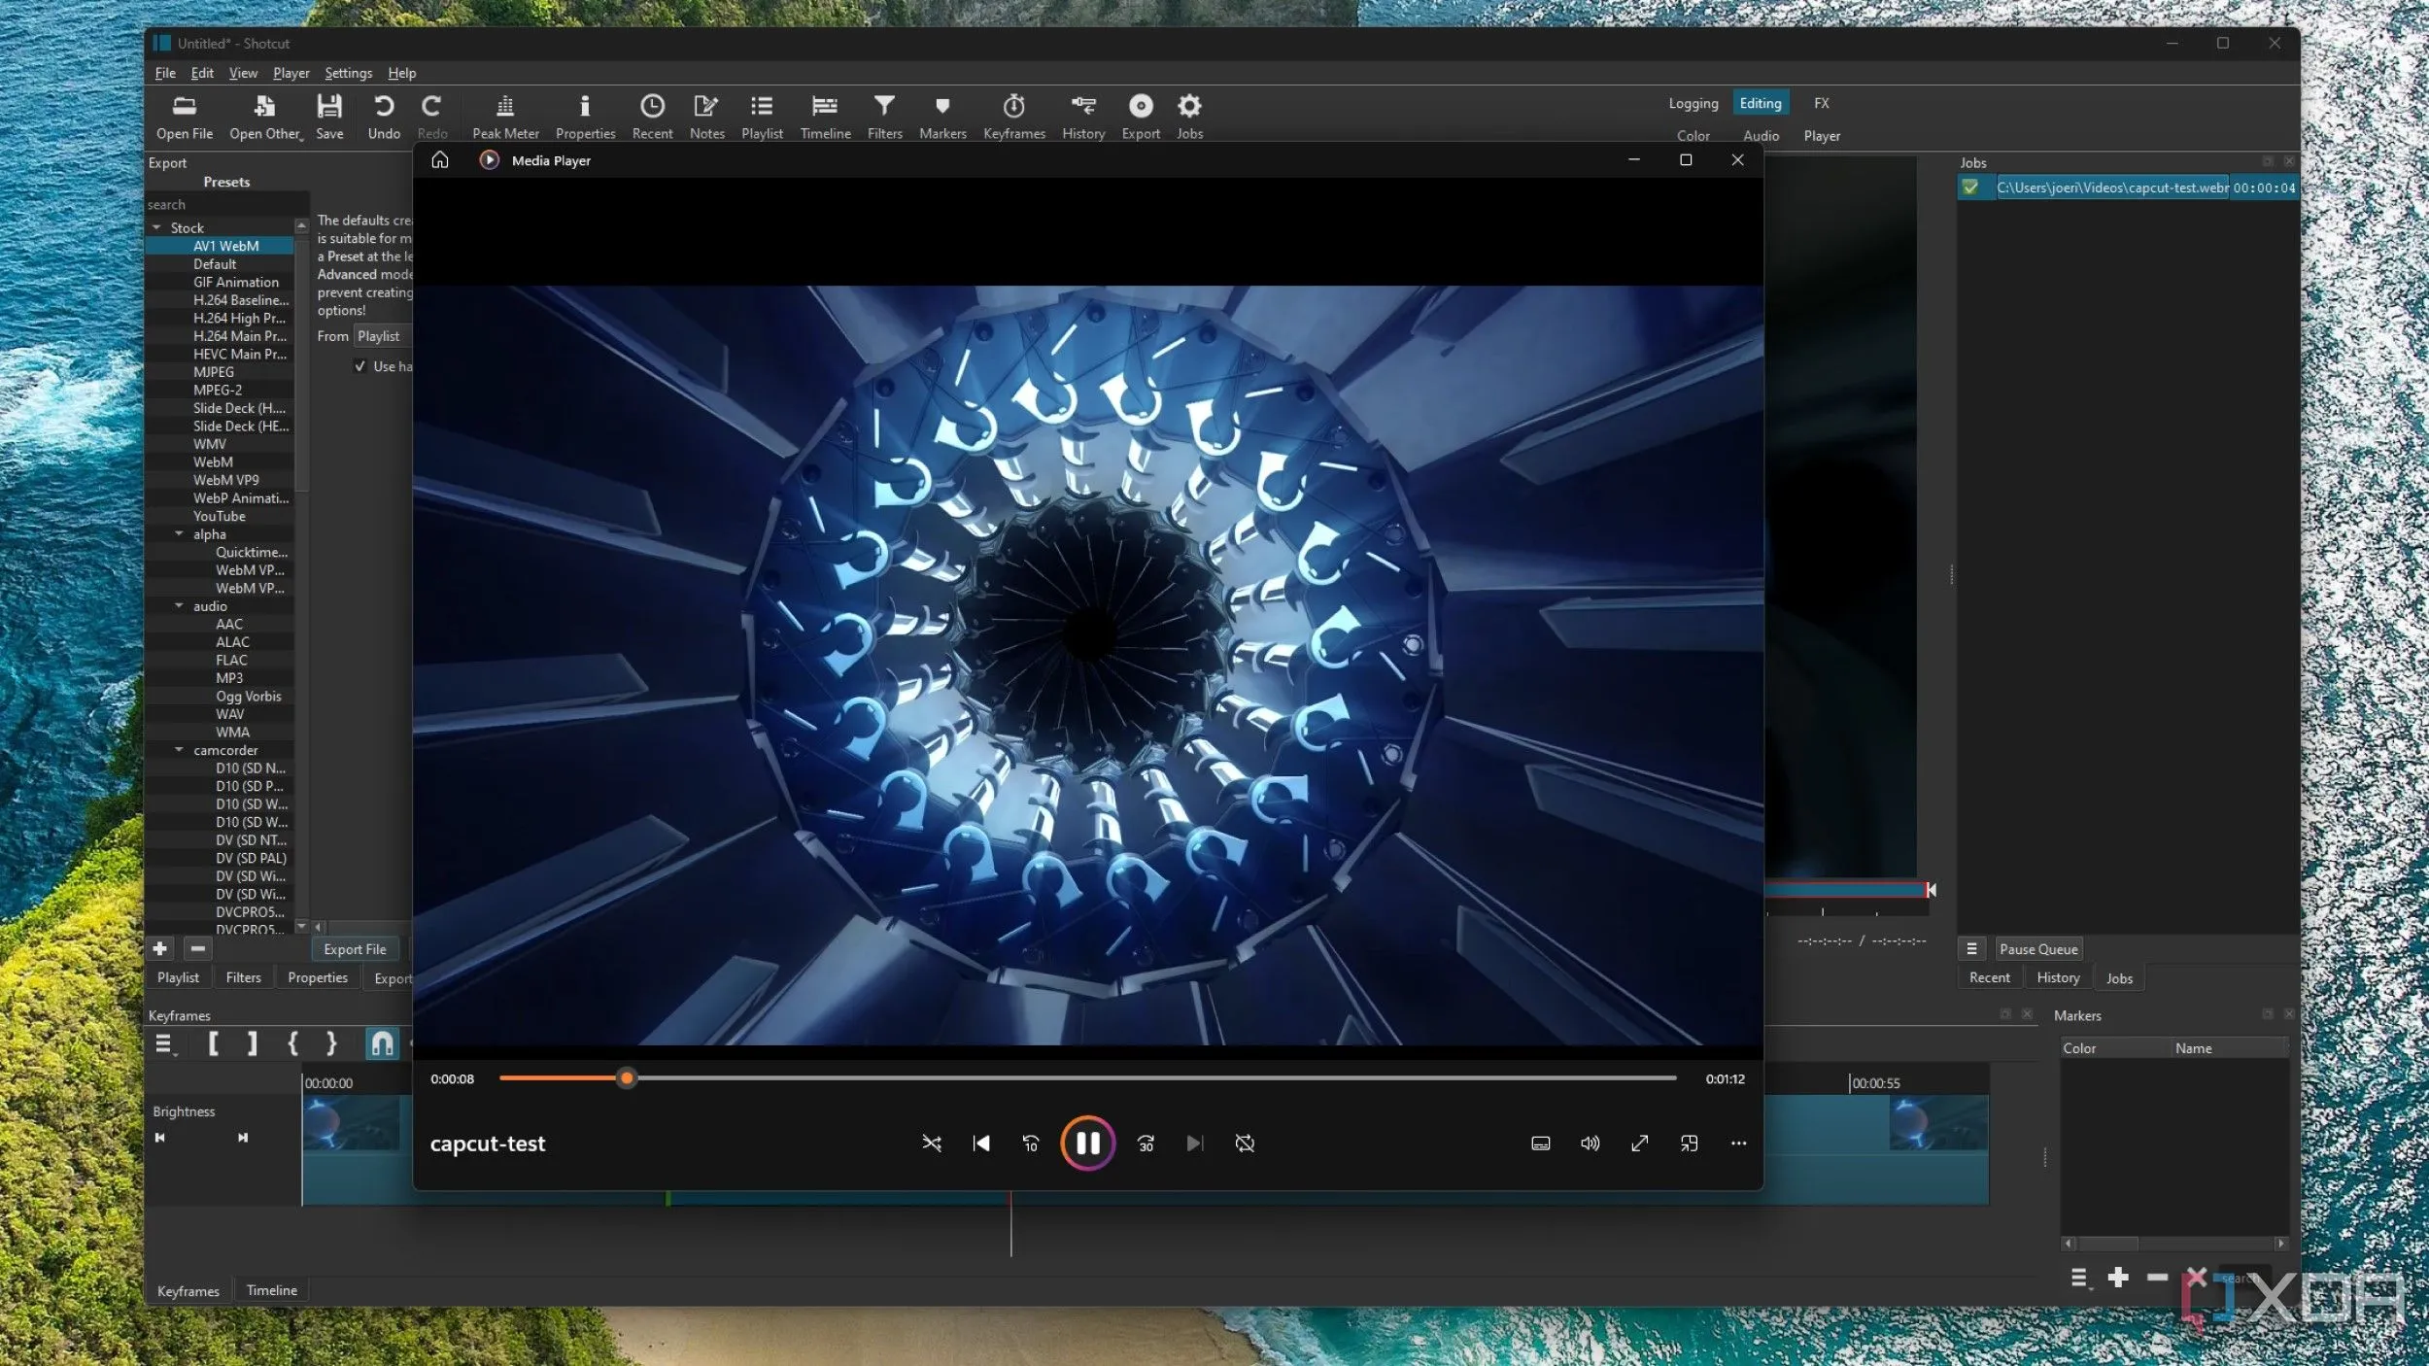Show the Recent files panel icon
The width and height of the screenshot is (2429, 1366).
pyautogui.click(x=652, y=118)
